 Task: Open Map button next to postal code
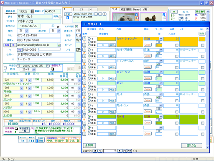pyautogui.click(x=19, y=49)
